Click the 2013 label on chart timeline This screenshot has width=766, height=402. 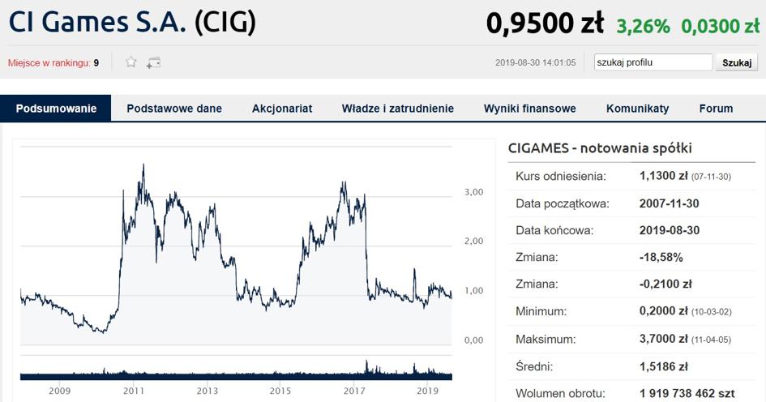(208, 391)
